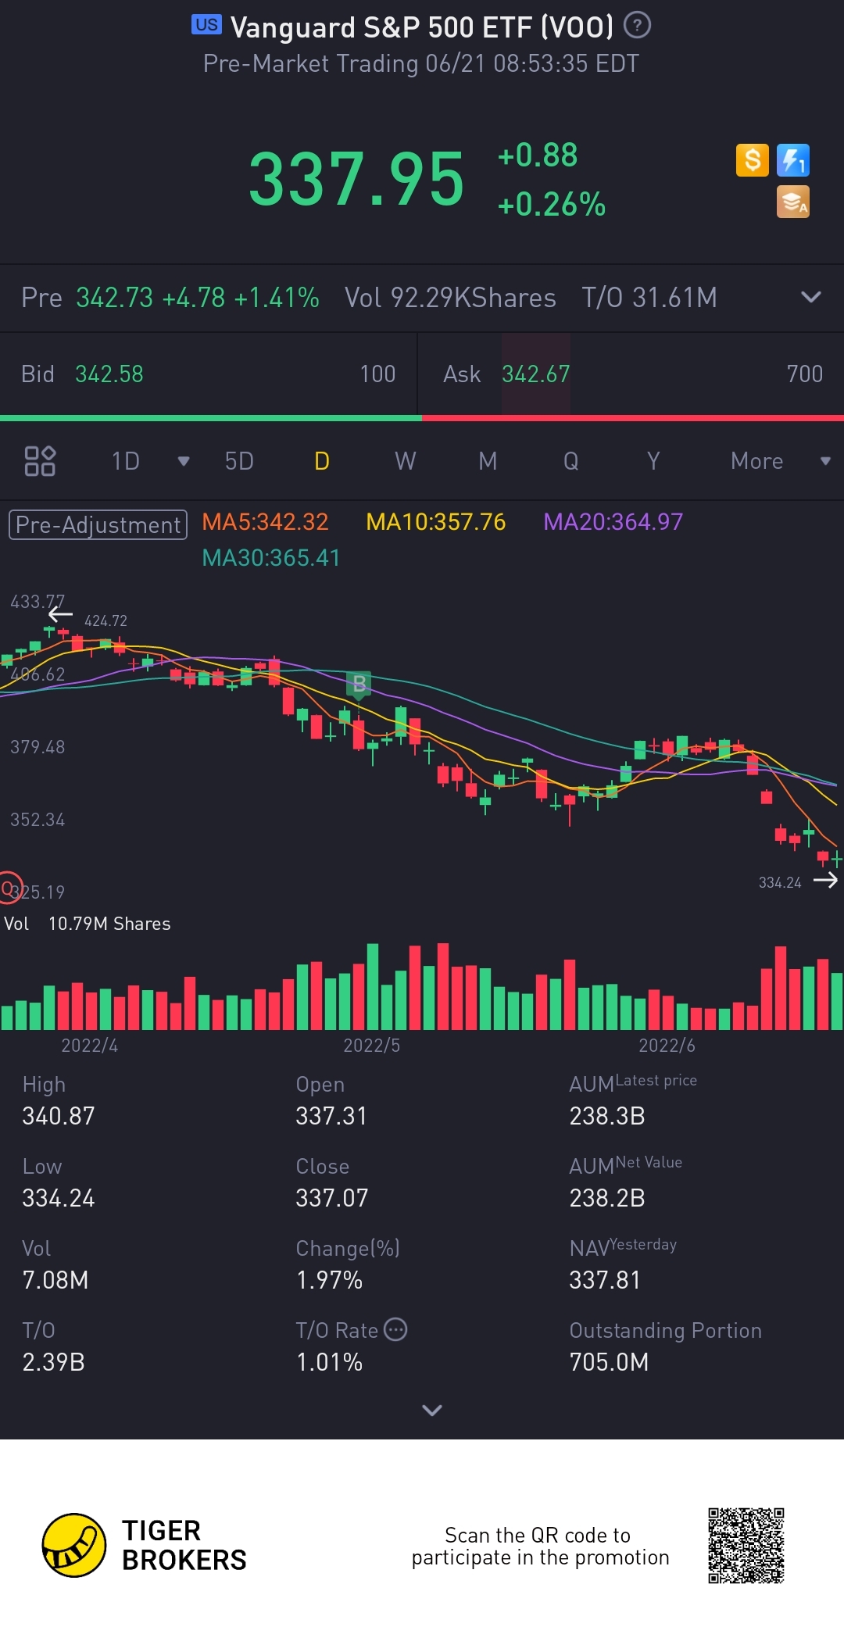844x1652 pixels.
Task: Open the question mark info icon
Action: point(637,26)
